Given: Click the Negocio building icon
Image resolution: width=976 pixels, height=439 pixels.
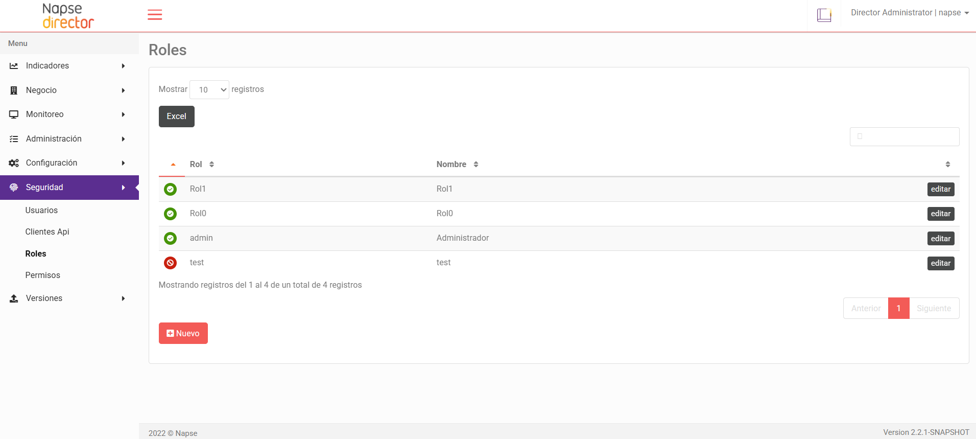Looking at the screenshot, I should click(14, 90).
